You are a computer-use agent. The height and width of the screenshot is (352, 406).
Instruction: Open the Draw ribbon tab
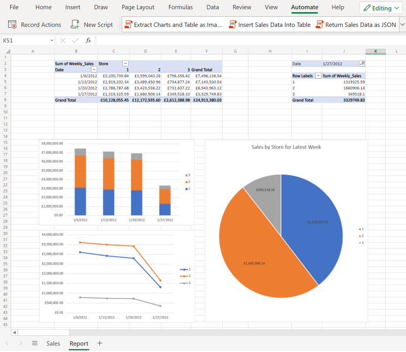point(100,7)
